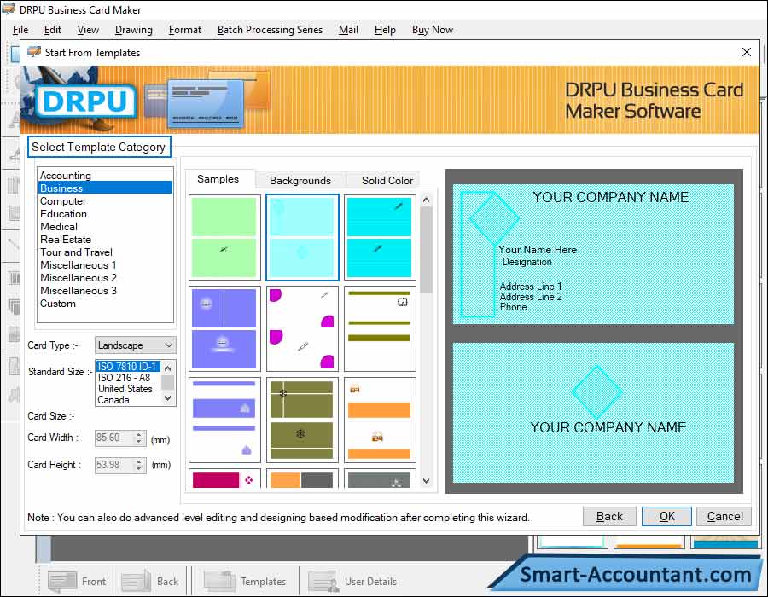Choose the olive stripes white template
The width and height of the screenshot is (768, 597).
[380, 329]
